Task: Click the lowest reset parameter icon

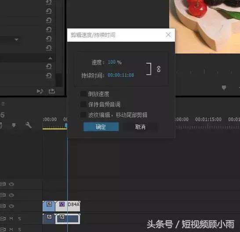Action: (49, 75)
